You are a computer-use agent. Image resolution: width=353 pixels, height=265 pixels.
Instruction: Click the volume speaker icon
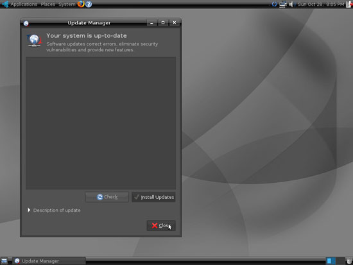point(291,4)
